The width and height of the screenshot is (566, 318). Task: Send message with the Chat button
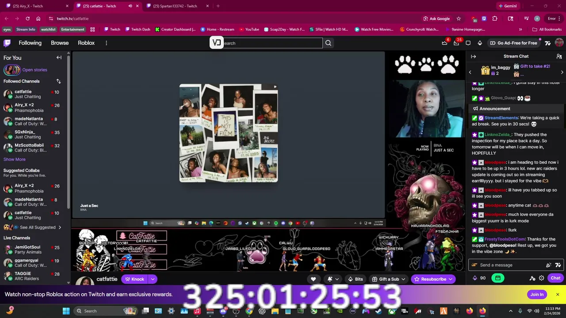coord(555,278)
